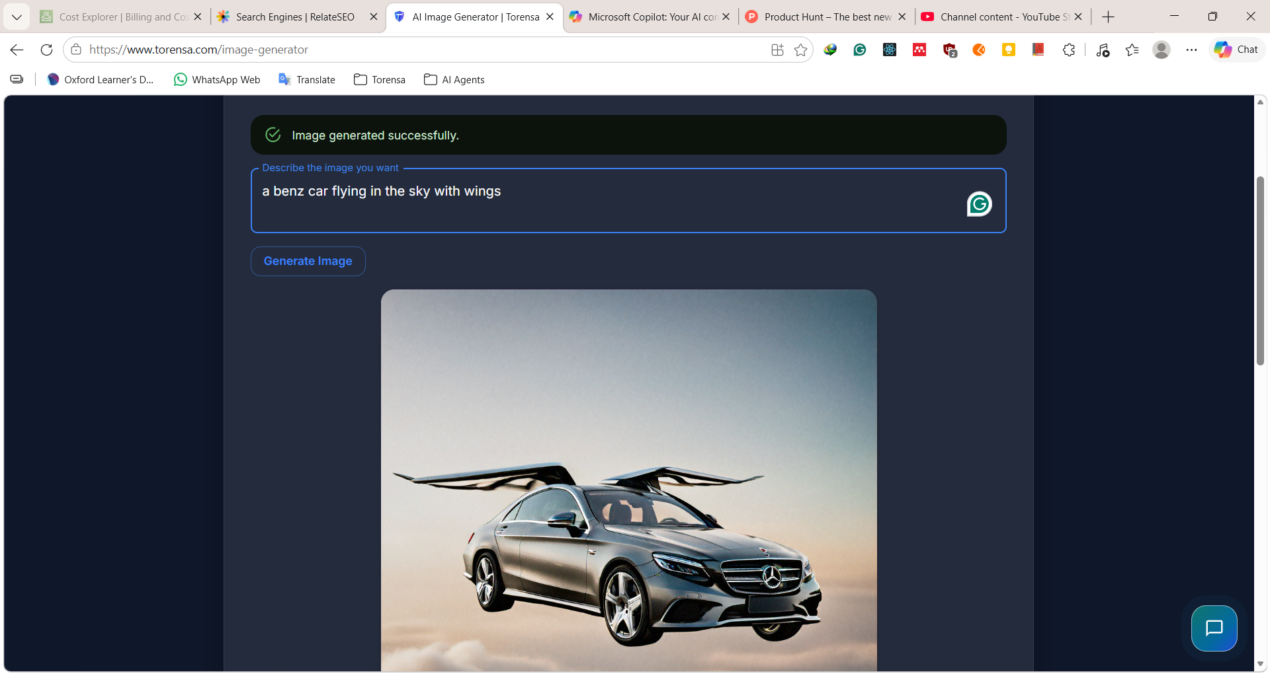Close the YouTube Channel content tab
This screenshot has height=674, width=1270.
pos(1079,17)
